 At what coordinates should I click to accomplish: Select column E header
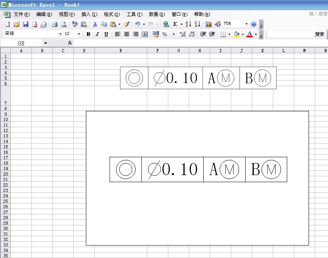[121, 51]
